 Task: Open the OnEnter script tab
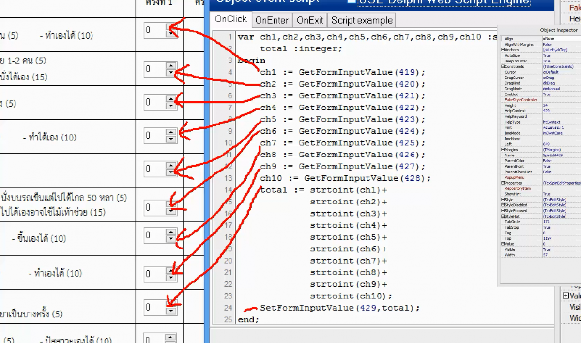tap(272, 20)
